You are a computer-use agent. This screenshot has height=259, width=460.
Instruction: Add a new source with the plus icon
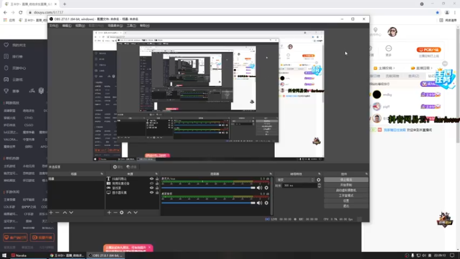(x=109, y=212)
